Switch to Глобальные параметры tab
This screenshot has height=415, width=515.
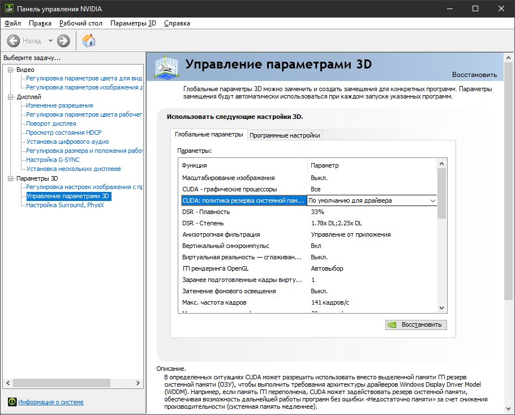click(209, 134)
